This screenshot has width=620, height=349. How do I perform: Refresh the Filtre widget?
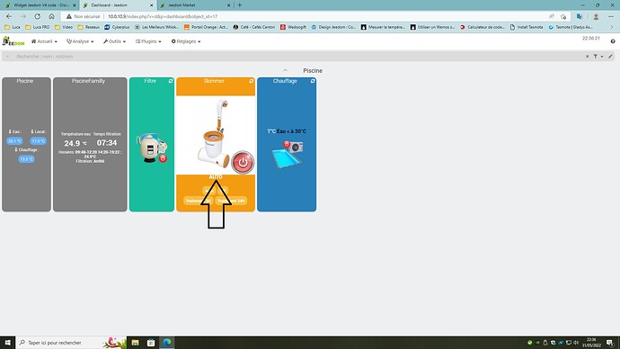click(171, 81)
